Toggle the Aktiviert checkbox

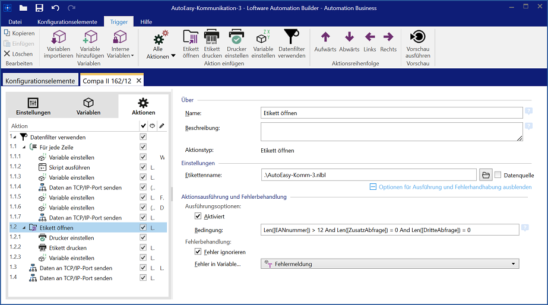pos(199,217)
